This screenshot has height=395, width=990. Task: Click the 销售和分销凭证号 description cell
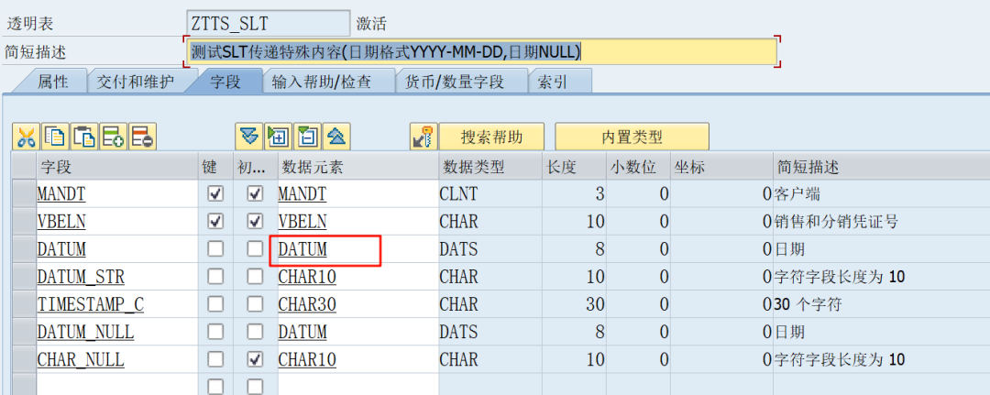point(882,222)
